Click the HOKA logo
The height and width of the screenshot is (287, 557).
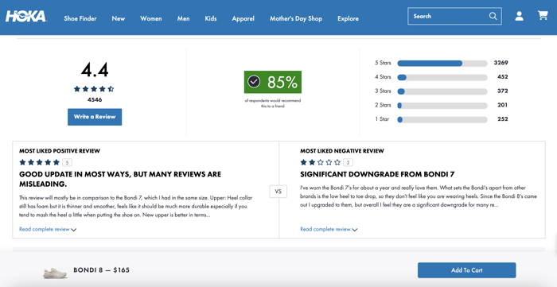[x=25, y=17]
